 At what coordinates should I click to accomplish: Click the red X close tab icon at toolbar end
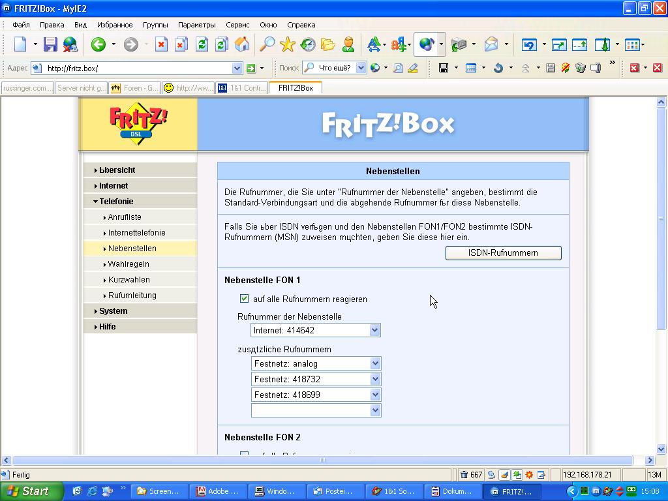[658, 68]
